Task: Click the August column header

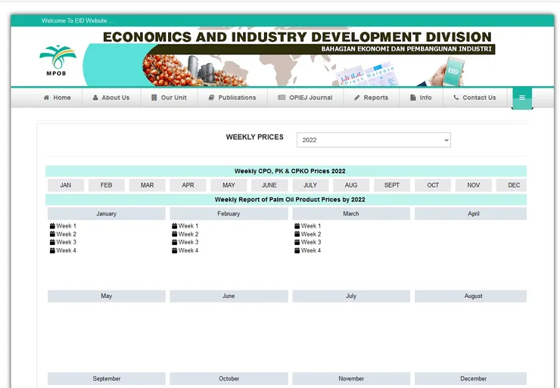Action: (x=471, y=296)
